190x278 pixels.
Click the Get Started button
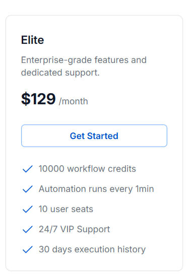point(94,136)
